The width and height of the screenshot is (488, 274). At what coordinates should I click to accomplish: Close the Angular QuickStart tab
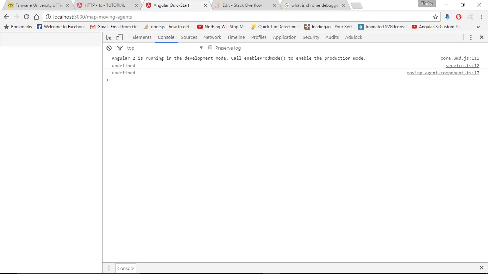click(x=205, y=5)
